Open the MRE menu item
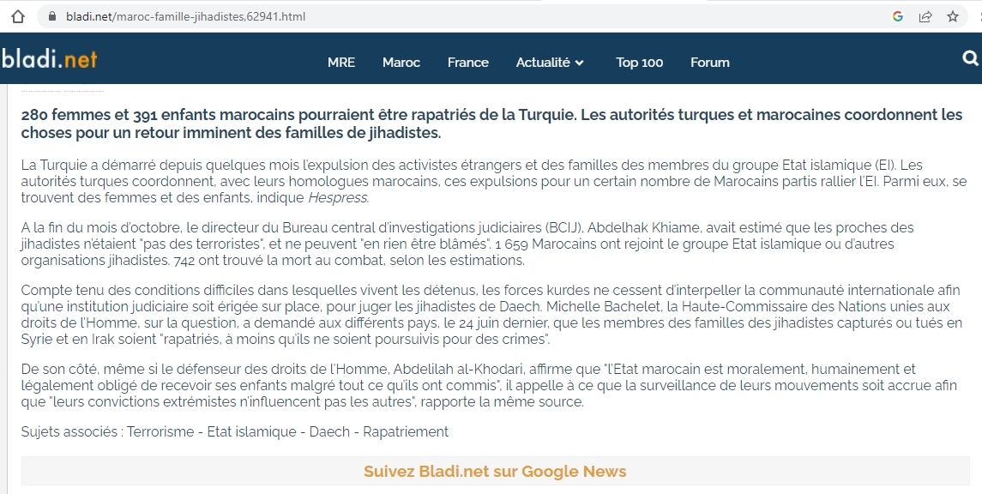This screenshot has width=982, height=494. click(341, 63)
